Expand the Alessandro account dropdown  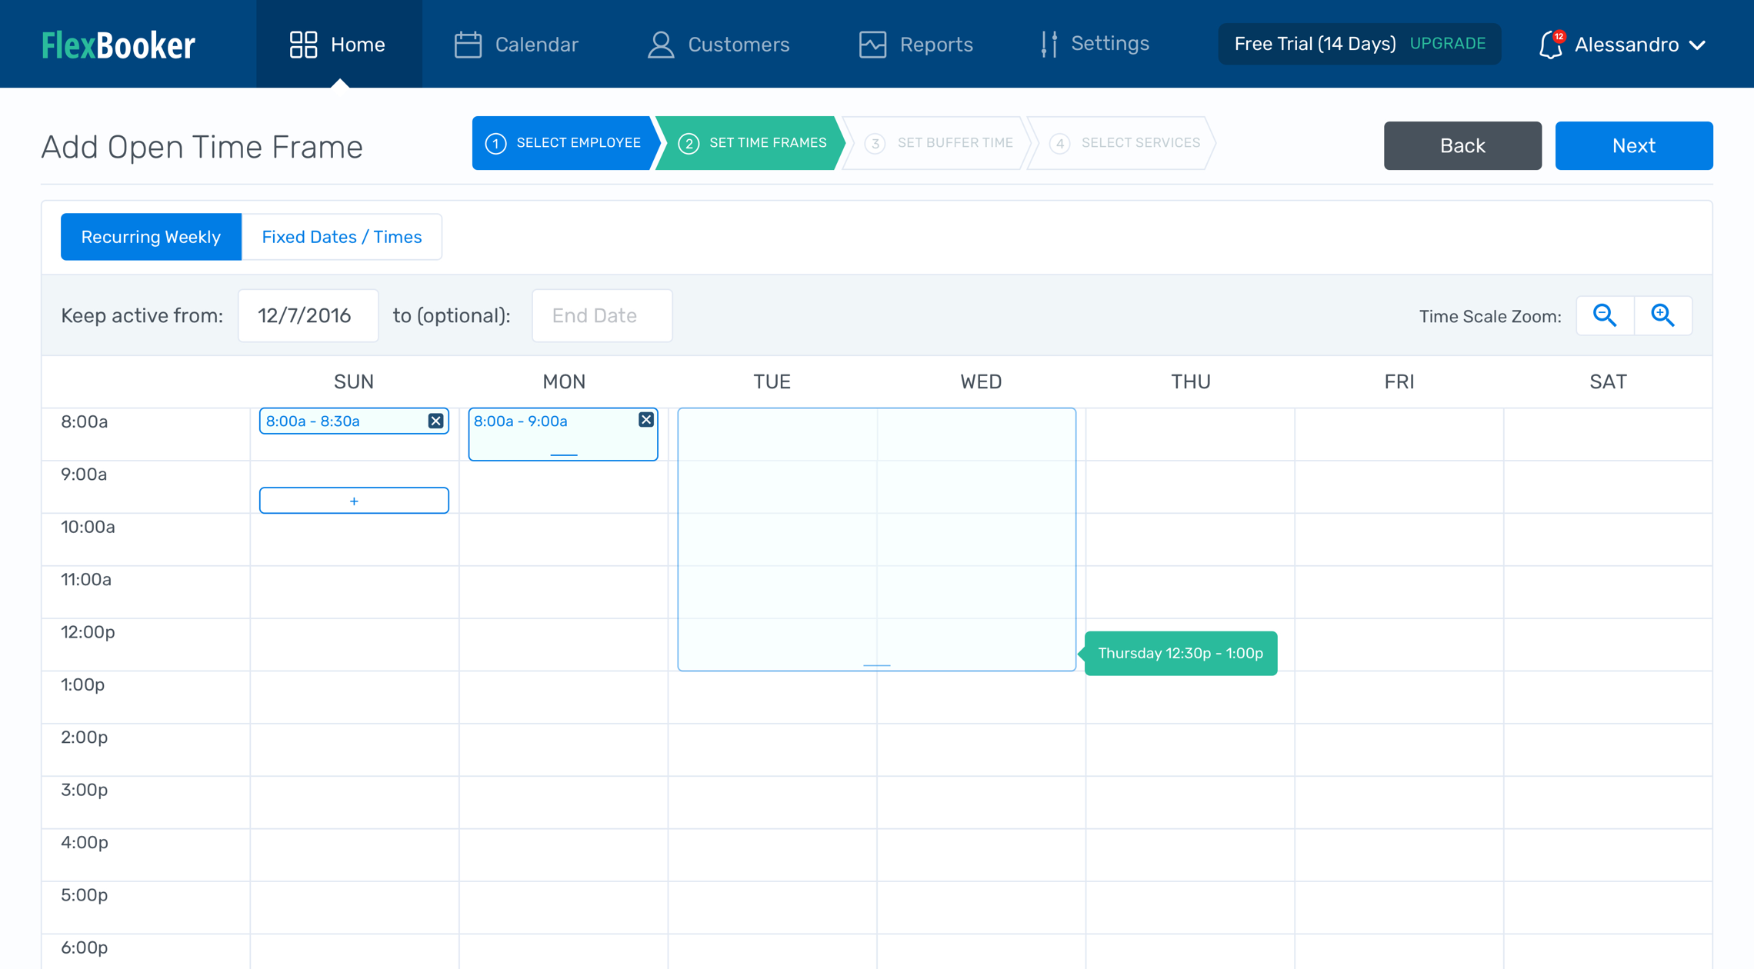[x=1697, y=45]
